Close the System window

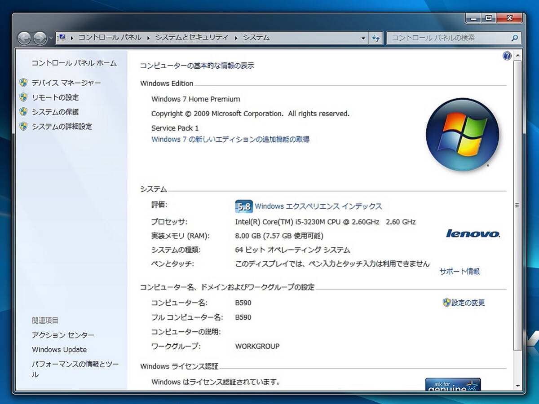coord(509,18)
